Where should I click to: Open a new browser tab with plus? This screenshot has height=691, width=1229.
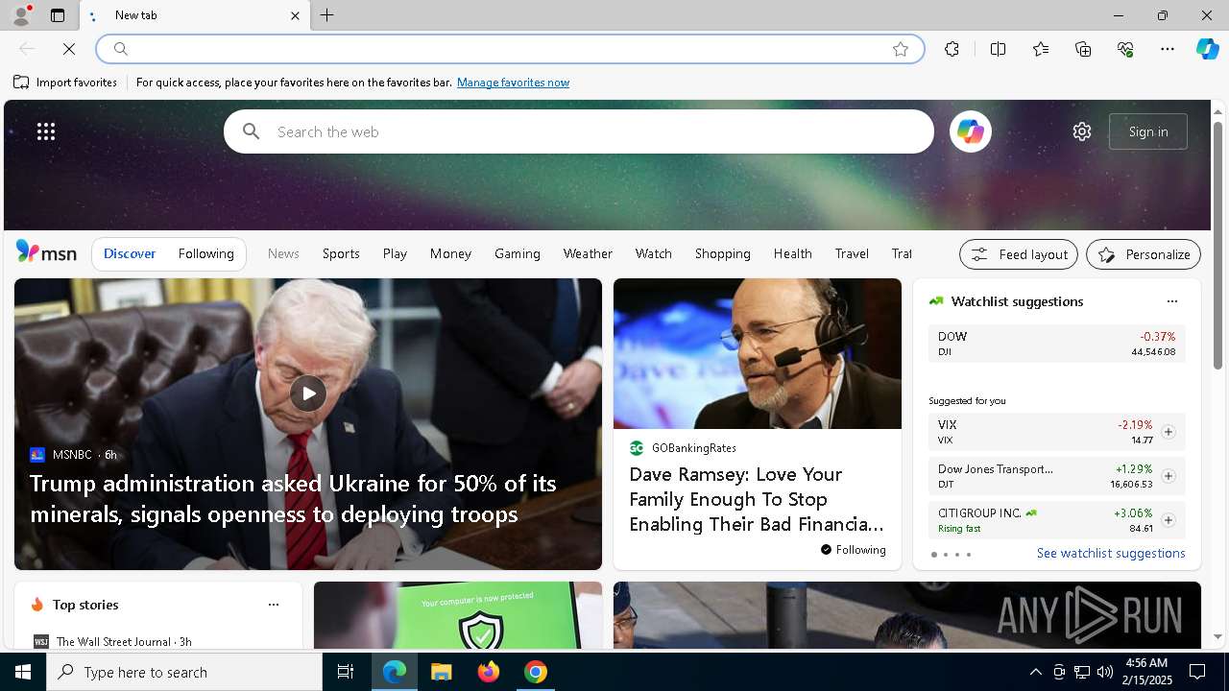[x=327, y=15]
